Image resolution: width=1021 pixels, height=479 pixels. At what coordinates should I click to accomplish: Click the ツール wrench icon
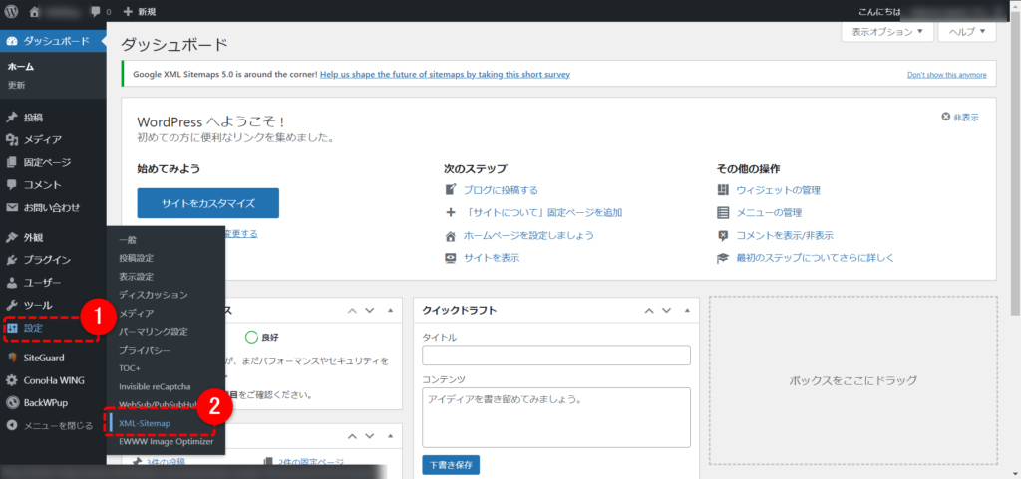pyautogui.click(x=11, y=305)
